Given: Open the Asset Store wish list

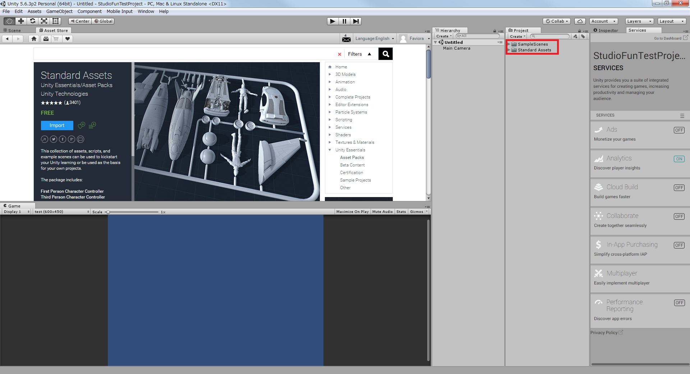Looking at the screenshot, I should tap(67, 39).
